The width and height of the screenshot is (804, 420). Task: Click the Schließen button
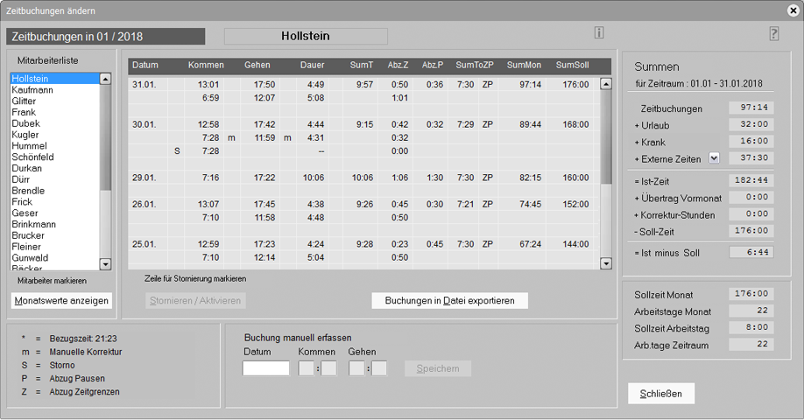point(661,394)
